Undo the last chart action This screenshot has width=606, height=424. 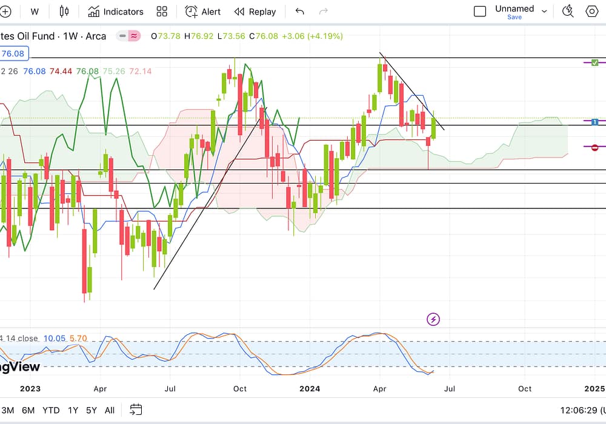[x=299, y=12]
